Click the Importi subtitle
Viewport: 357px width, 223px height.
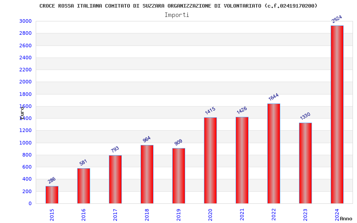pyautogui.click(x=177, y=15)
